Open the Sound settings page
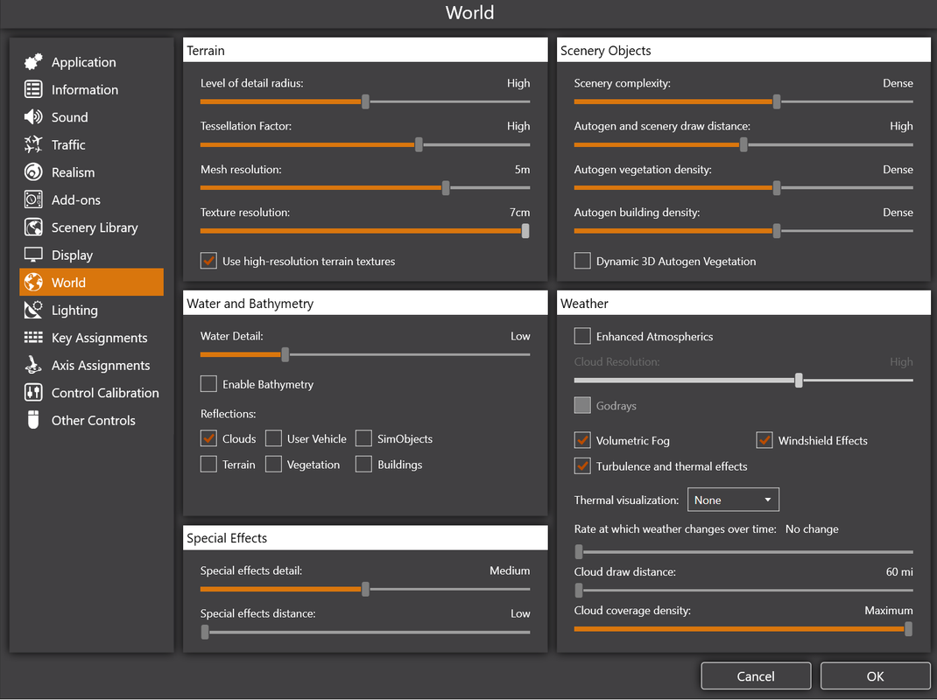 coord(91,117)
